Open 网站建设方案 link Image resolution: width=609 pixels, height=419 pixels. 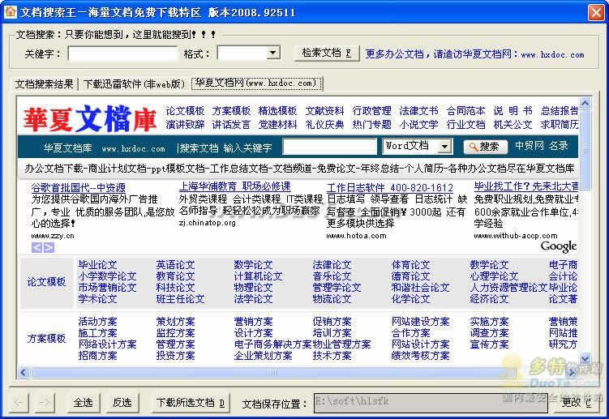click(421, 322)
